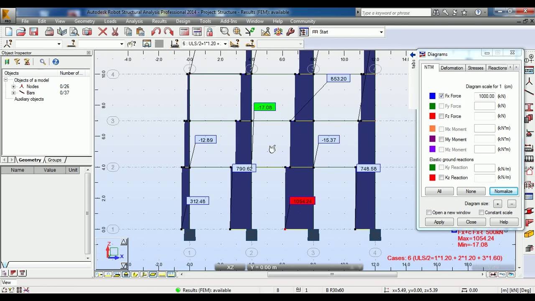The width and height of the screenshot is (535, 301).
Task: Open the node selection combo box dropdown
Action: pos(59,44)
